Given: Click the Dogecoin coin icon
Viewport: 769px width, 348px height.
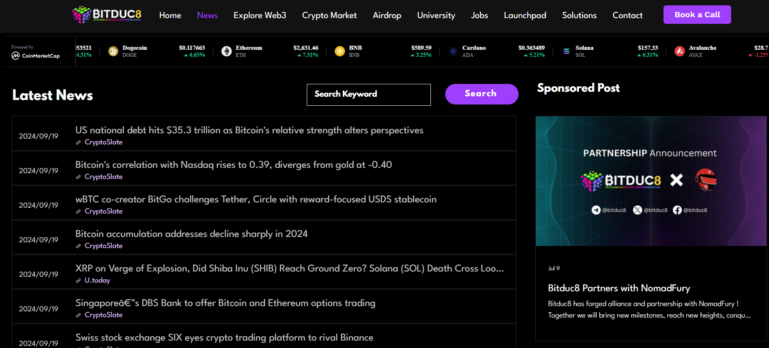Looking at the screenshot, I should [x=113, y=51].
